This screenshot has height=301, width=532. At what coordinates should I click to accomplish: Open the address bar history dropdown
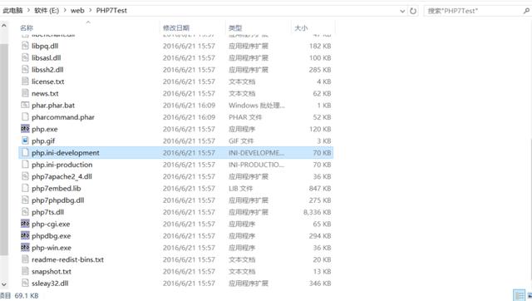402,11
